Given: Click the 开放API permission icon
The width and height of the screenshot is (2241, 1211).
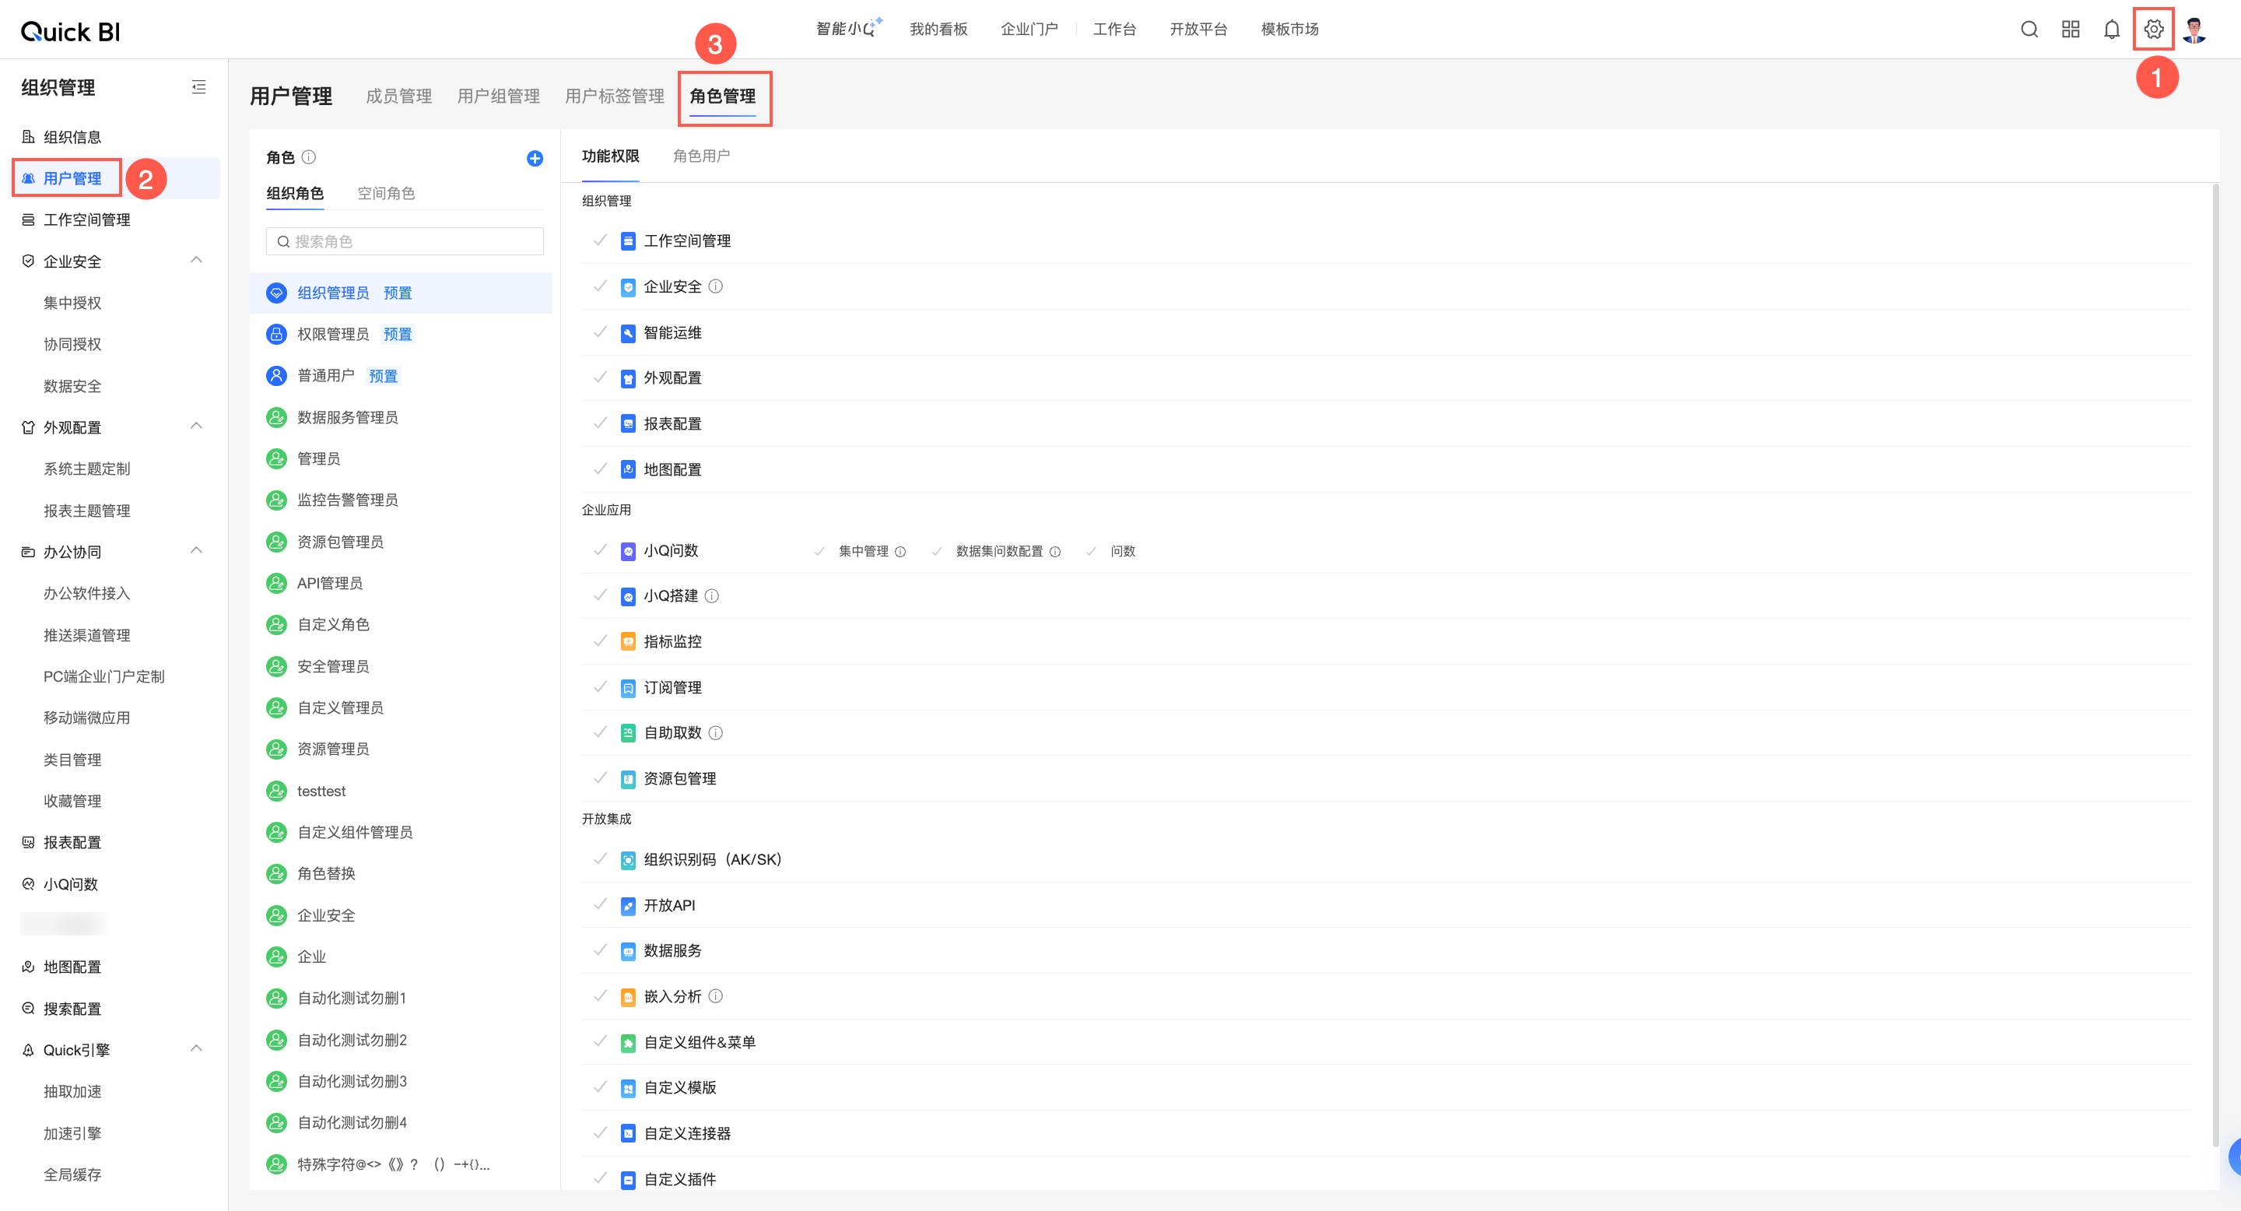Looking at the screenshot, I should (x=628, y=906).
